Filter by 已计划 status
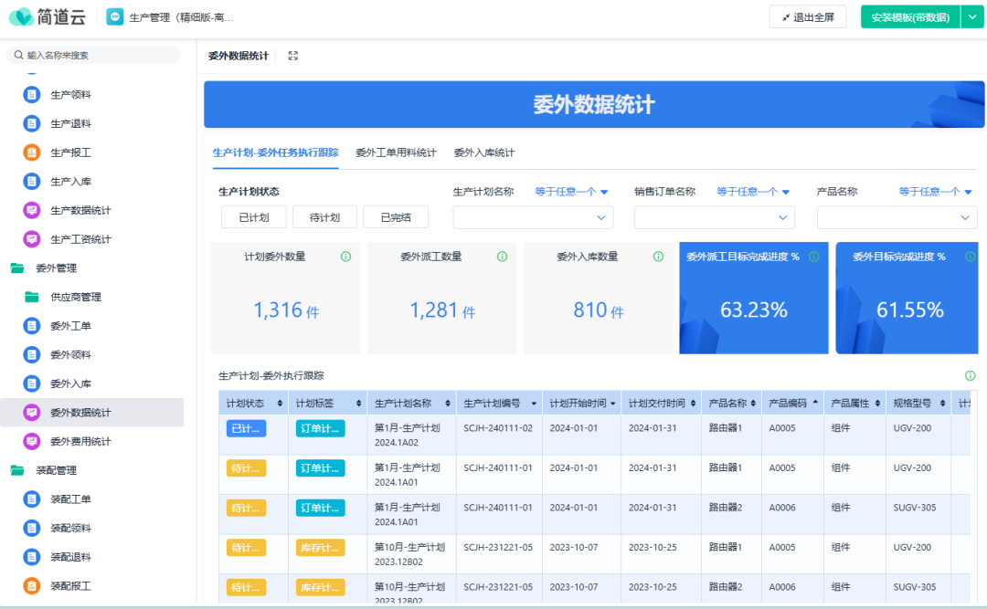987x609 pixels. tap(253, 217)
